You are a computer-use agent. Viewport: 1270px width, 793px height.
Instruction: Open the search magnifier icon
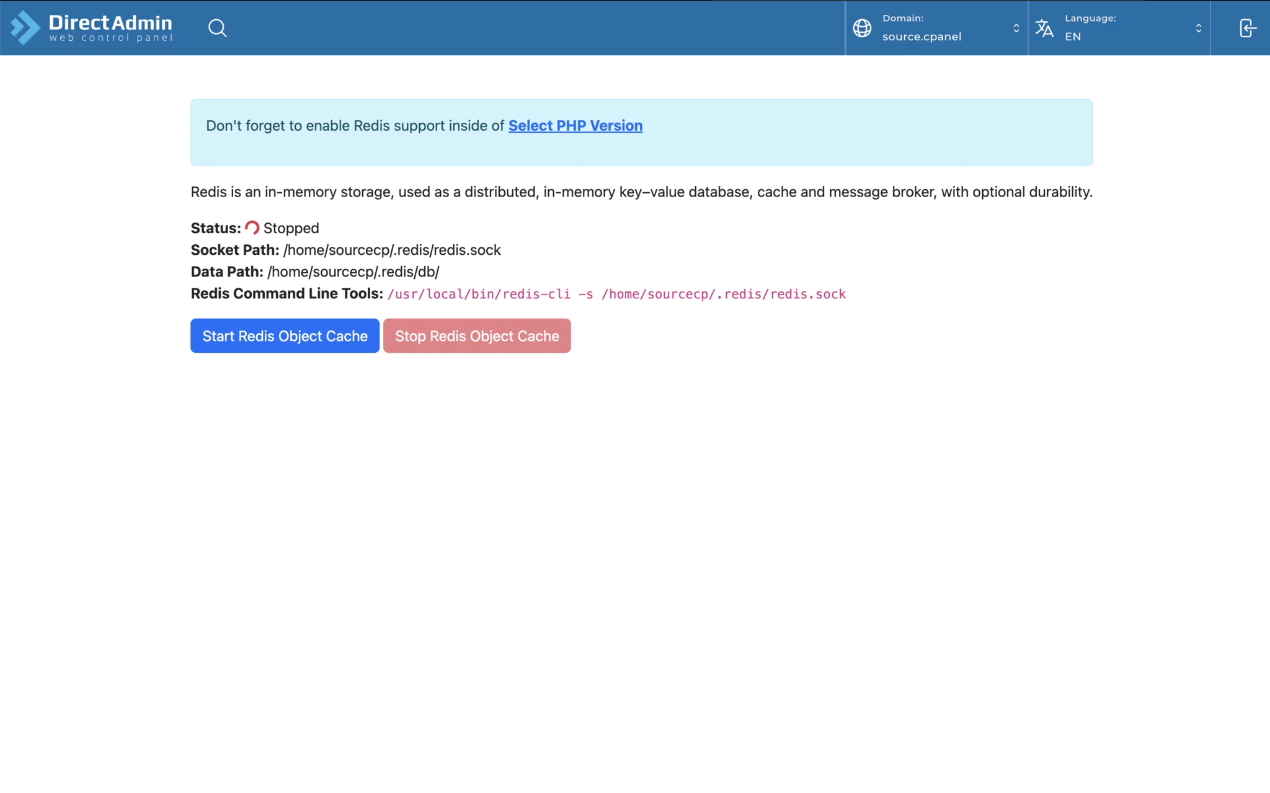(x=217, y=28)
